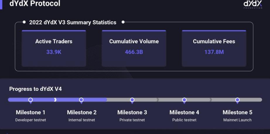Select the Public testnet label
Screen dimensions: 270x134
(184, 120)
